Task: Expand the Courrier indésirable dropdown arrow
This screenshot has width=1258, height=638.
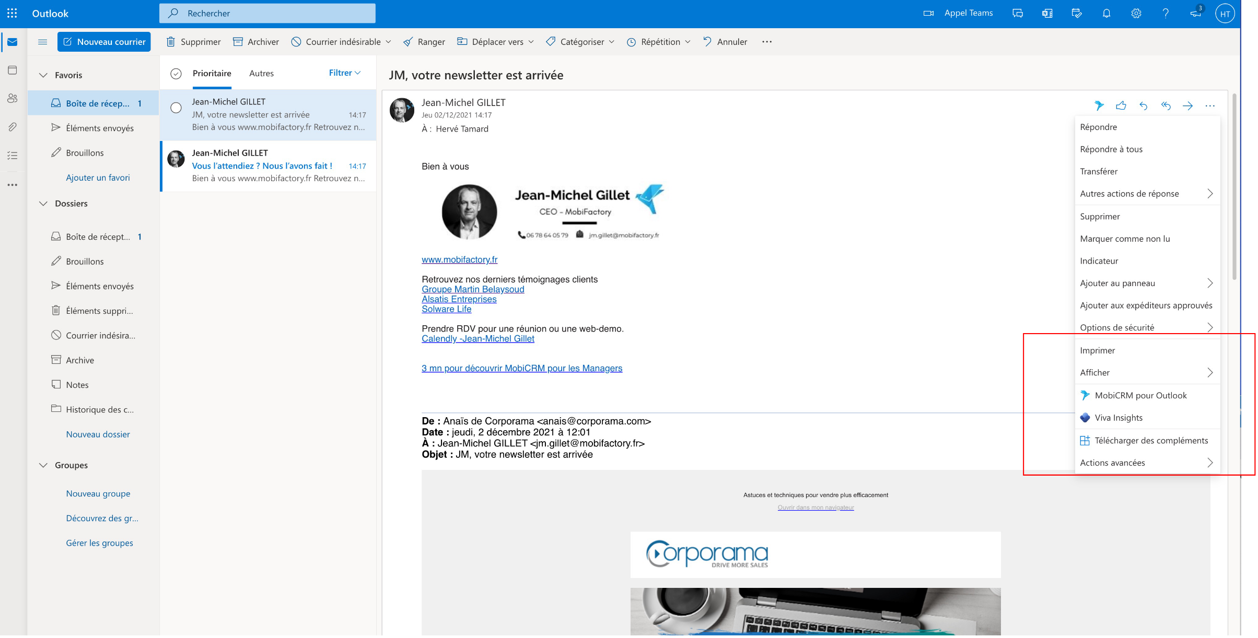Action: click(x=388, y=42)
